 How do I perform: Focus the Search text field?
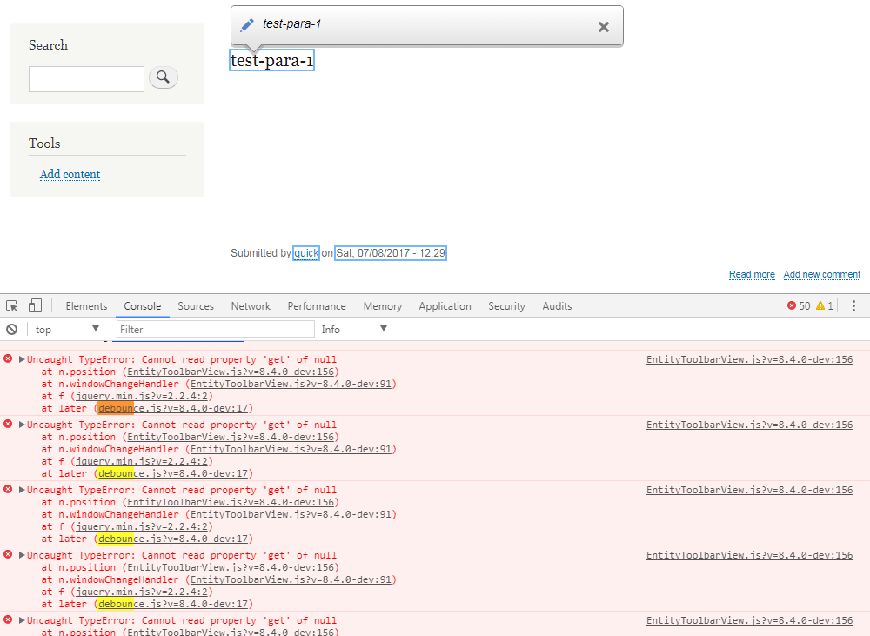pyautogui.click(x=86, y=79)
